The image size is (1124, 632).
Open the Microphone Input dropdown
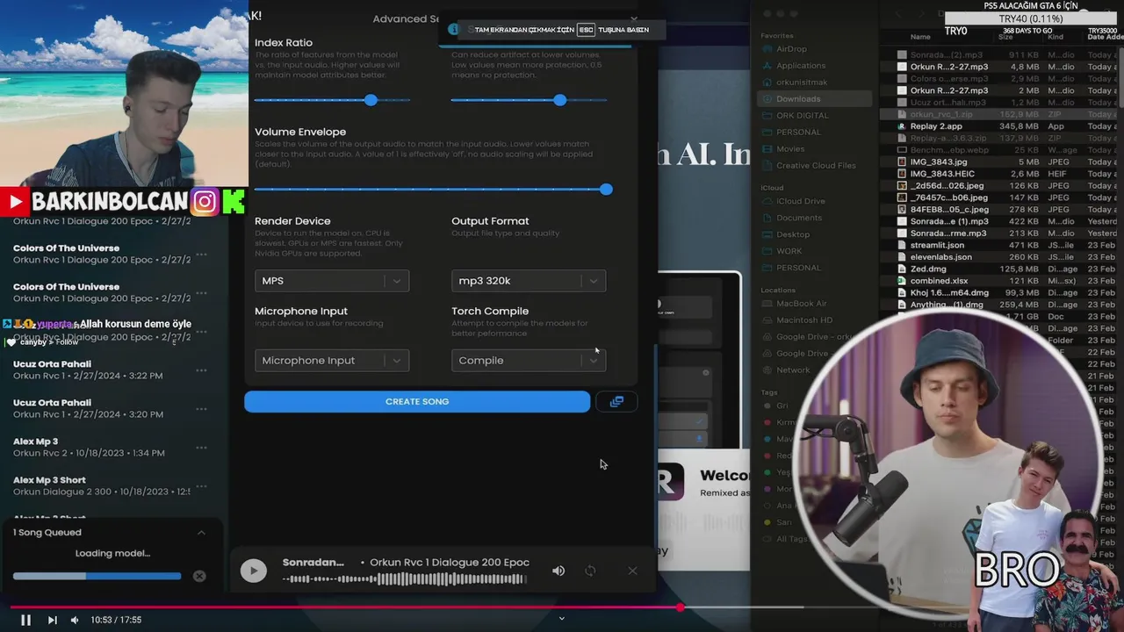click(332, 361)
